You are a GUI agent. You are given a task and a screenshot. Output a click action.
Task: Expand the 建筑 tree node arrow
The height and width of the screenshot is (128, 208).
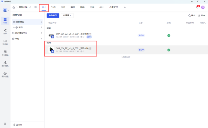tap(14, 27)
